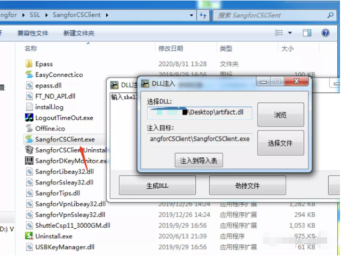Viewport: 341px width, 265px height.
Task: Select the SangforSsleay32.dll icon
Action: [x=29, y=182]
